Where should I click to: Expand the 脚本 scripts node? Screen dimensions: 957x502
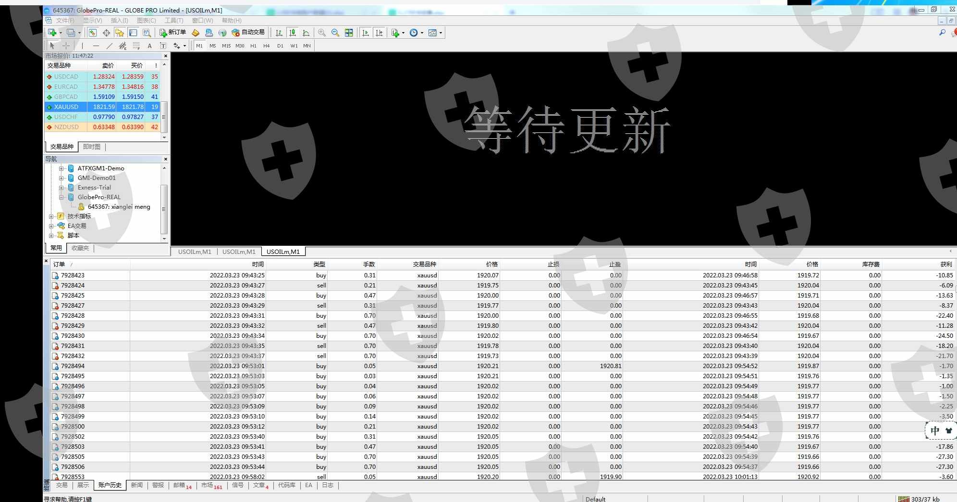[51, 236]
